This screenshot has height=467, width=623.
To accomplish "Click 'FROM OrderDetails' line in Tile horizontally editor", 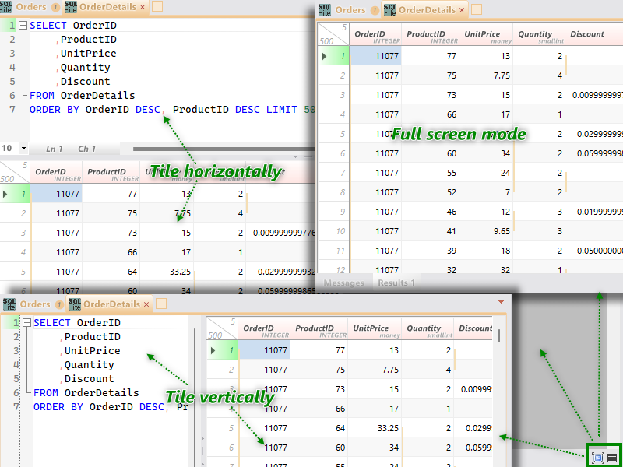I will click(83, 96).
